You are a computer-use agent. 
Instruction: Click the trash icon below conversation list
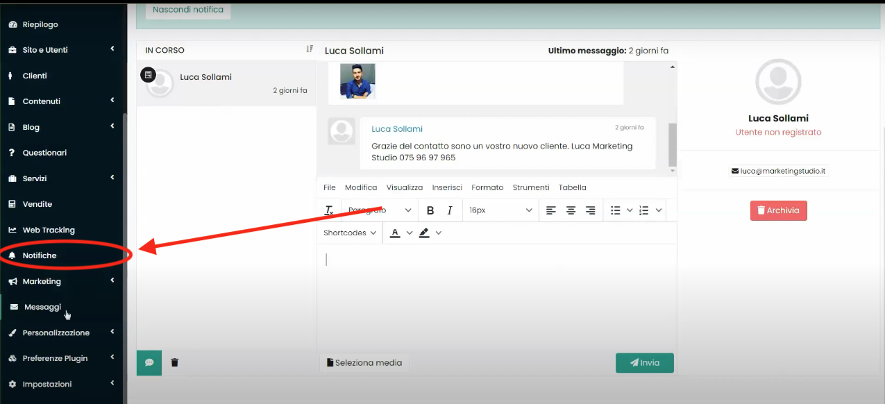click(x=175, y=362)
